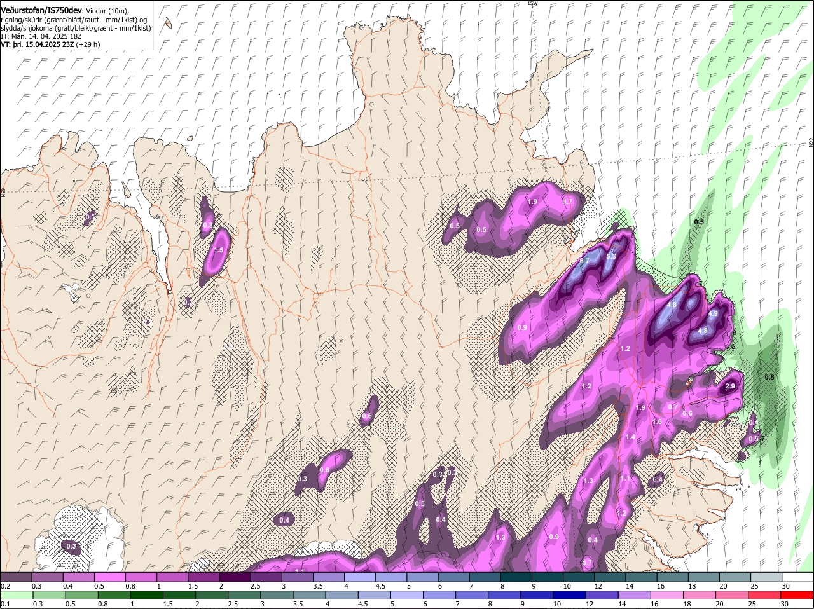Click the Veðurstofan/IS750dev title text
Viewport: 814px width, 609px height.
click(x=41, y=10)
